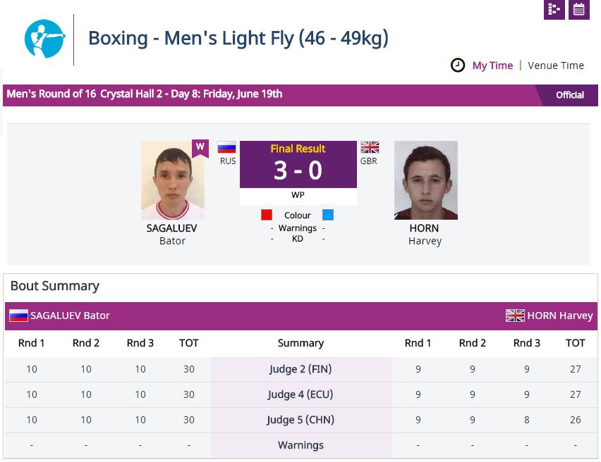Open the calendar schedule icon
Viewport: 601px width, 462px height.
(579, 9)
